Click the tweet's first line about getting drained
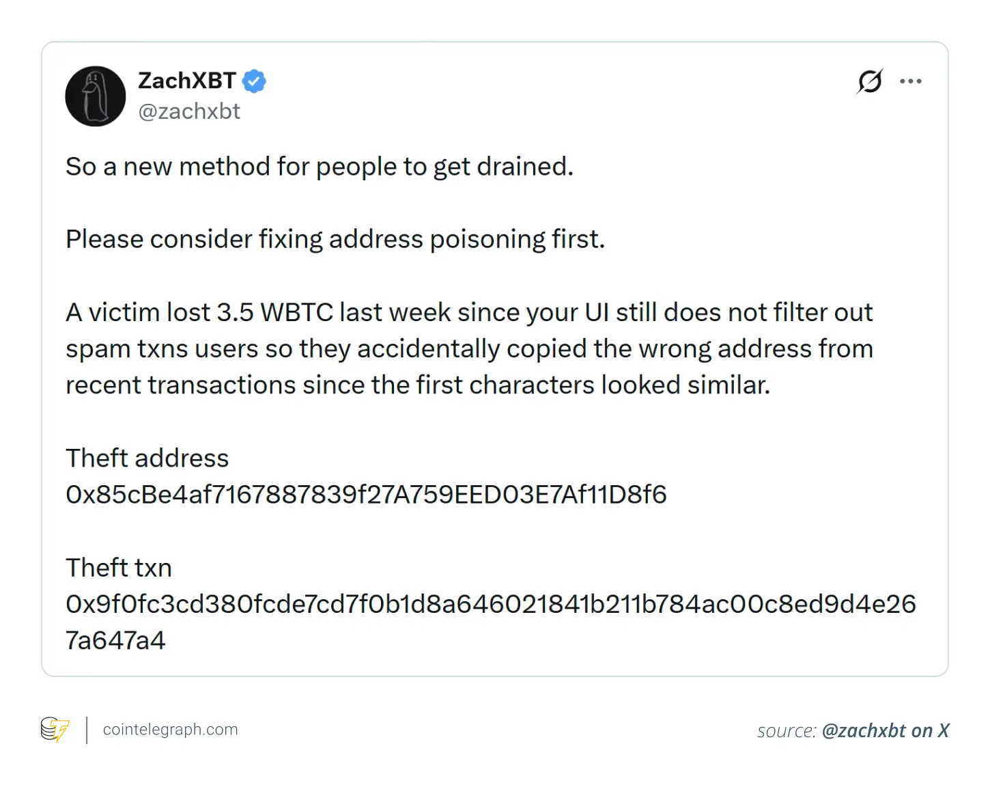 (x=320, y=166)
